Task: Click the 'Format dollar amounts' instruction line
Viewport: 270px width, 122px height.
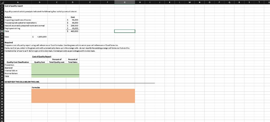Action: 50,51
